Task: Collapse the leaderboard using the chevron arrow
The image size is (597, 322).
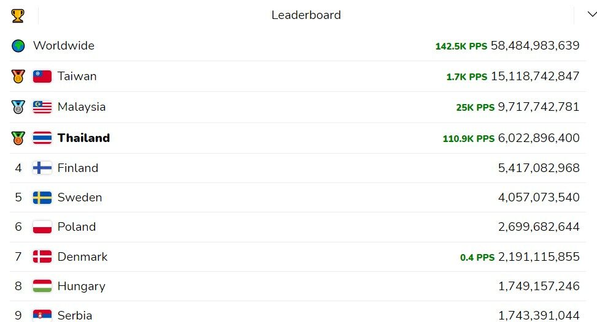Action: [x=592, y=15]
